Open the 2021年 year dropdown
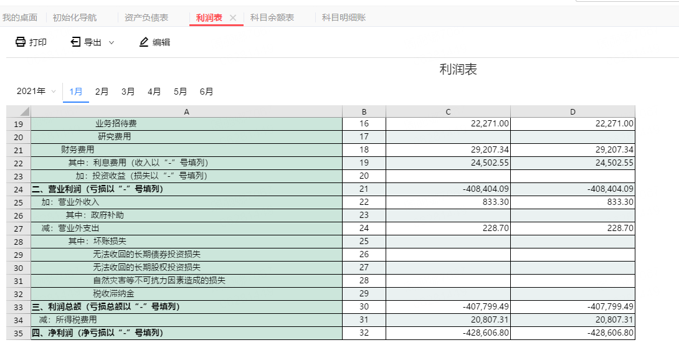 pos(36,92)
